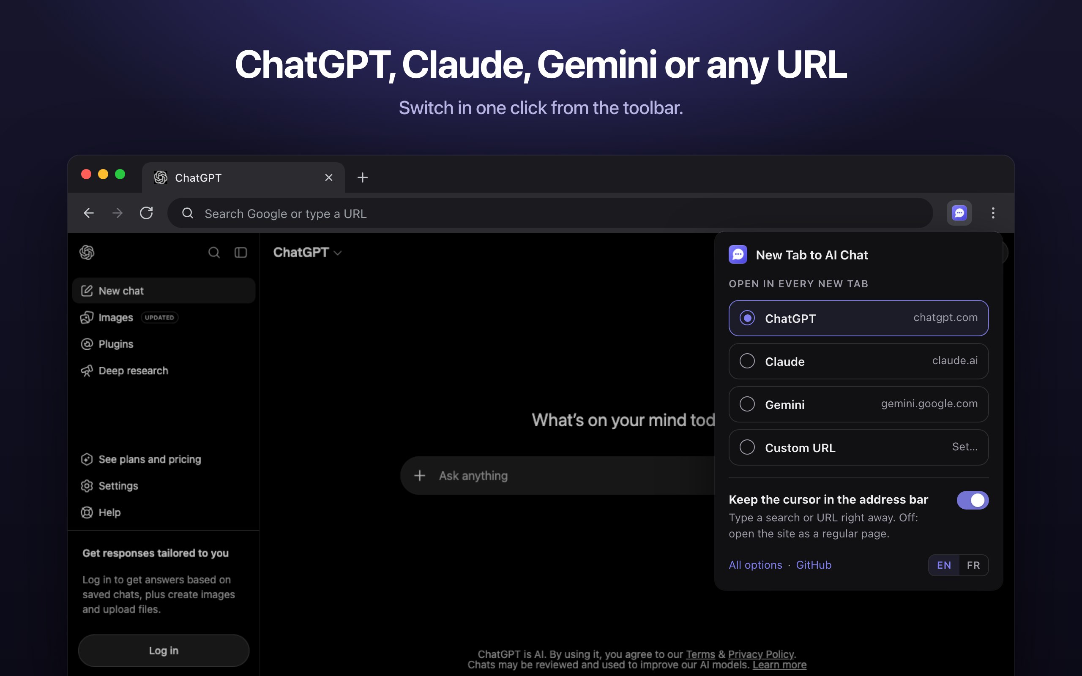Click the yellow macOS minimize button
1082x676 pixels.
point(103,174)
